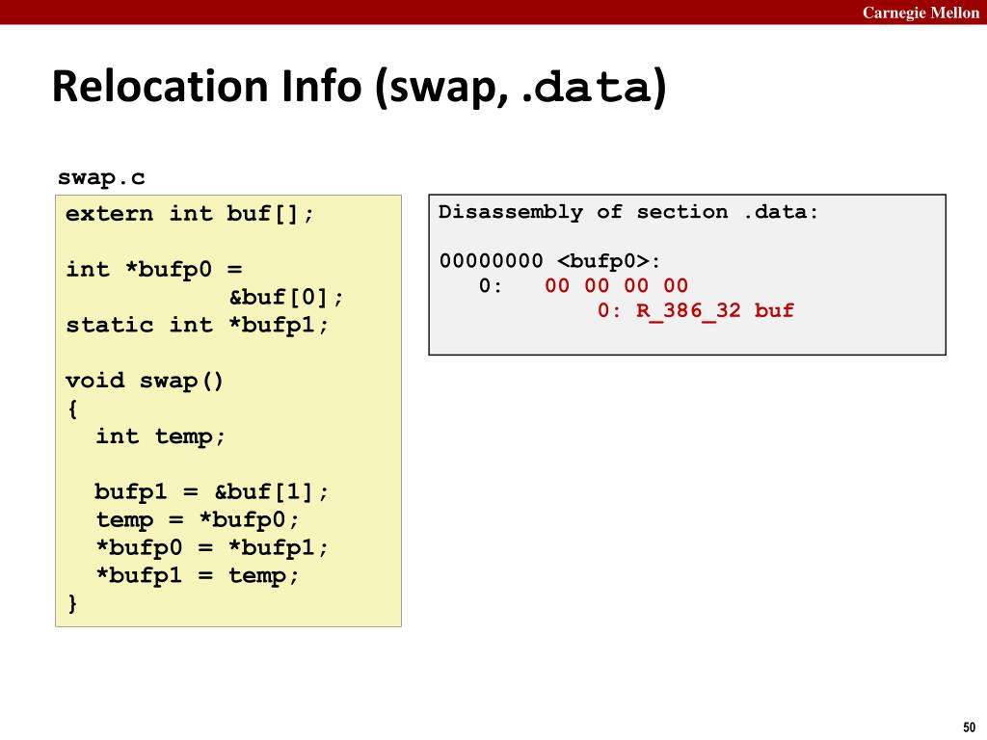Click the '*bufp0 = *bufp1;' statement
Viewport: 987px width, 740px height.
(x=211, y=547)
